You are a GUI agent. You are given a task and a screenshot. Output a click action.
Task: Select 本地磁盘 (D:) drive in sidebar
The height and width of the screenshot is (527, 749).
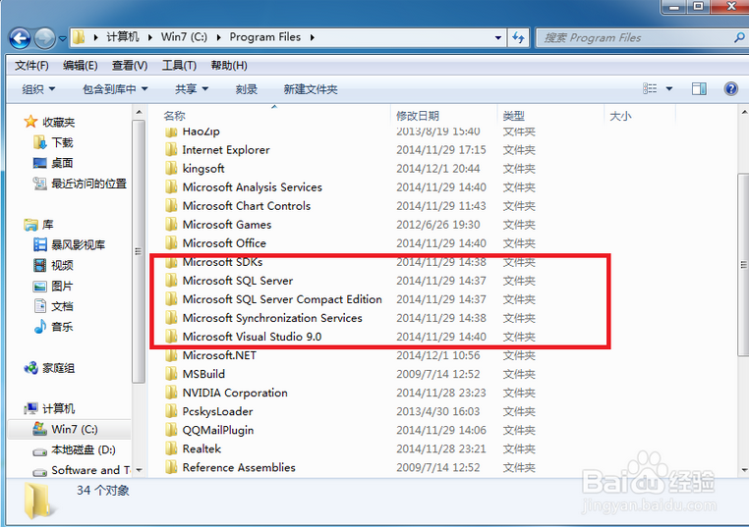[84, 449]
